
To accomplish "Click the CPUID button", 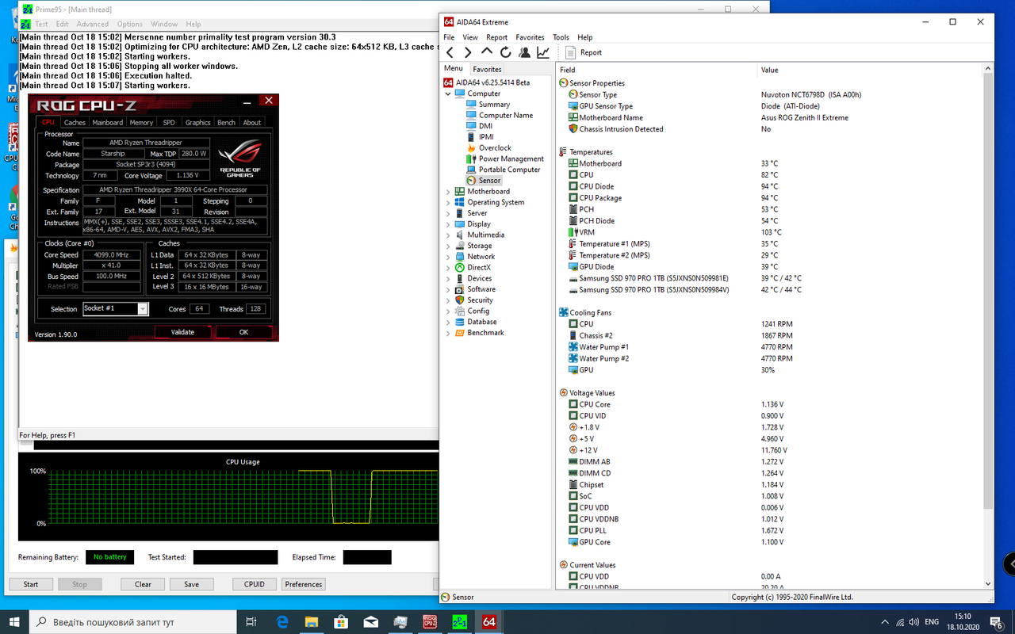I will [255, 584].
